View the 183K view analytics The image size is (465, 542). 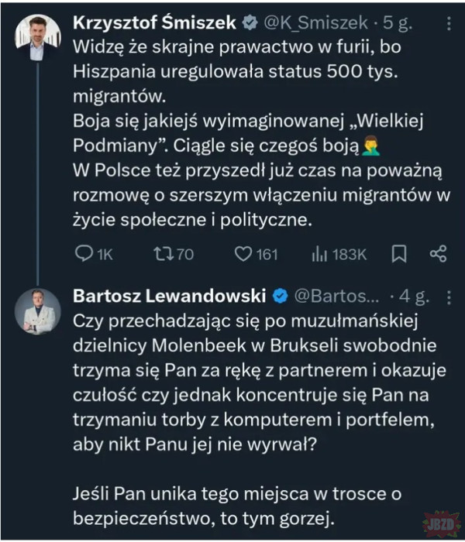click(x=339, y=254)
